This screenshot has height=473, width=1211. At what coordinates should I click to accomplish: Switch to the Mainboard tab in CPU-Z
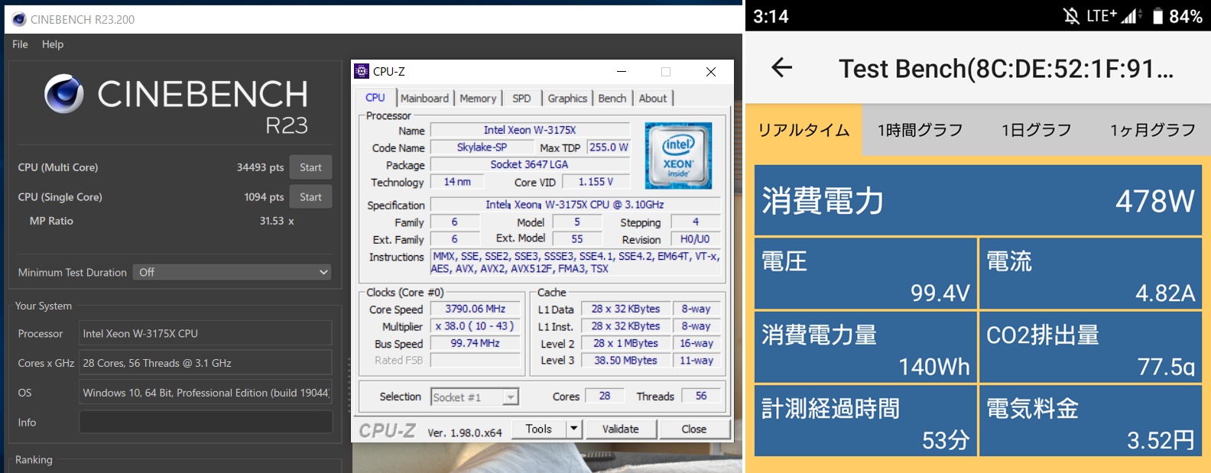click(x=424, y=99)
